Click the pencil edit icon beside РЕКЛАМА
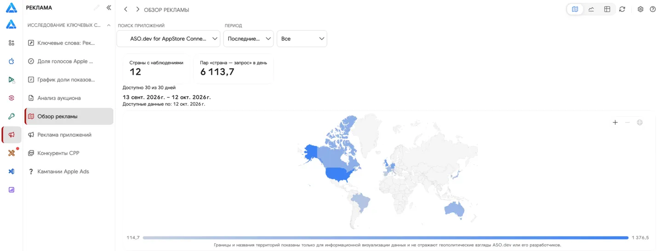Screen dimensions: 662x251 (97, 7)
